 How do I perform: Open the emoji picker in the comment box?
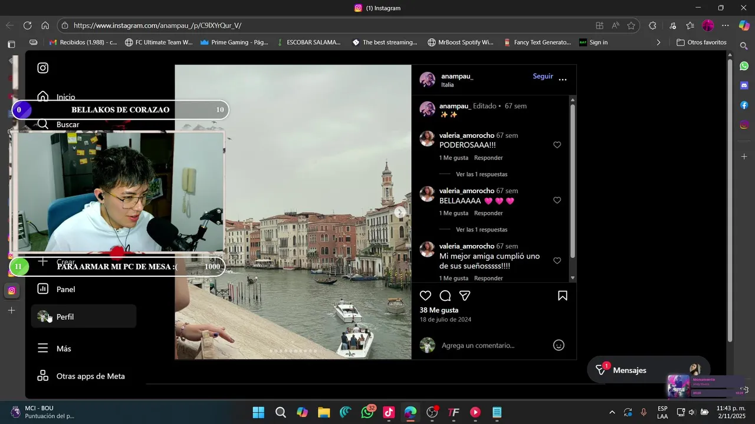coord(559,346)
